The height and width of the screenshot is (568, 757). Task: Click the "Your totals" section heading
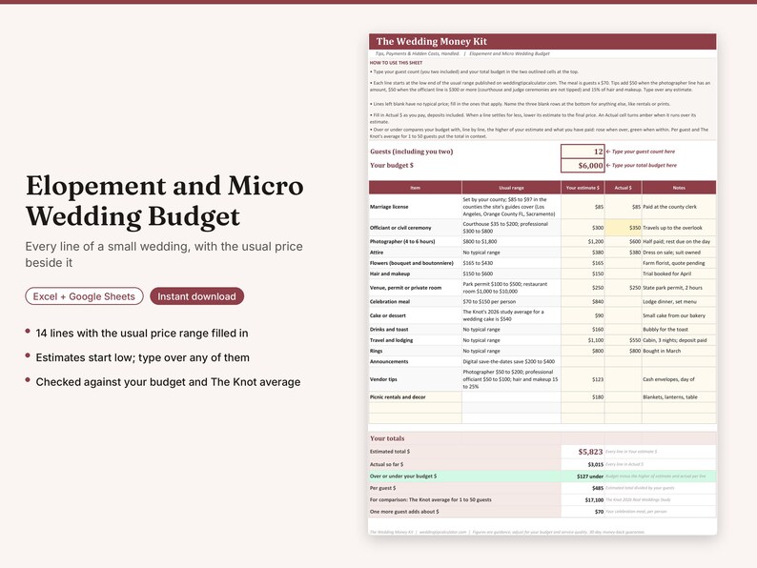(387, 438)
